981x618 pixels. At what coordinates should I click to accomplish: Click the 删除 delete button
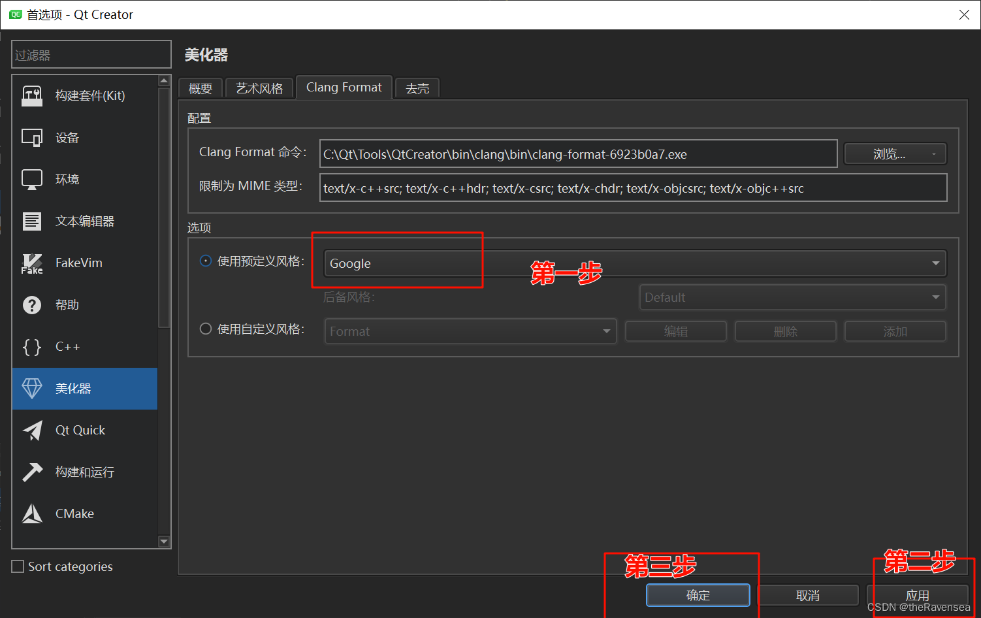786,331
